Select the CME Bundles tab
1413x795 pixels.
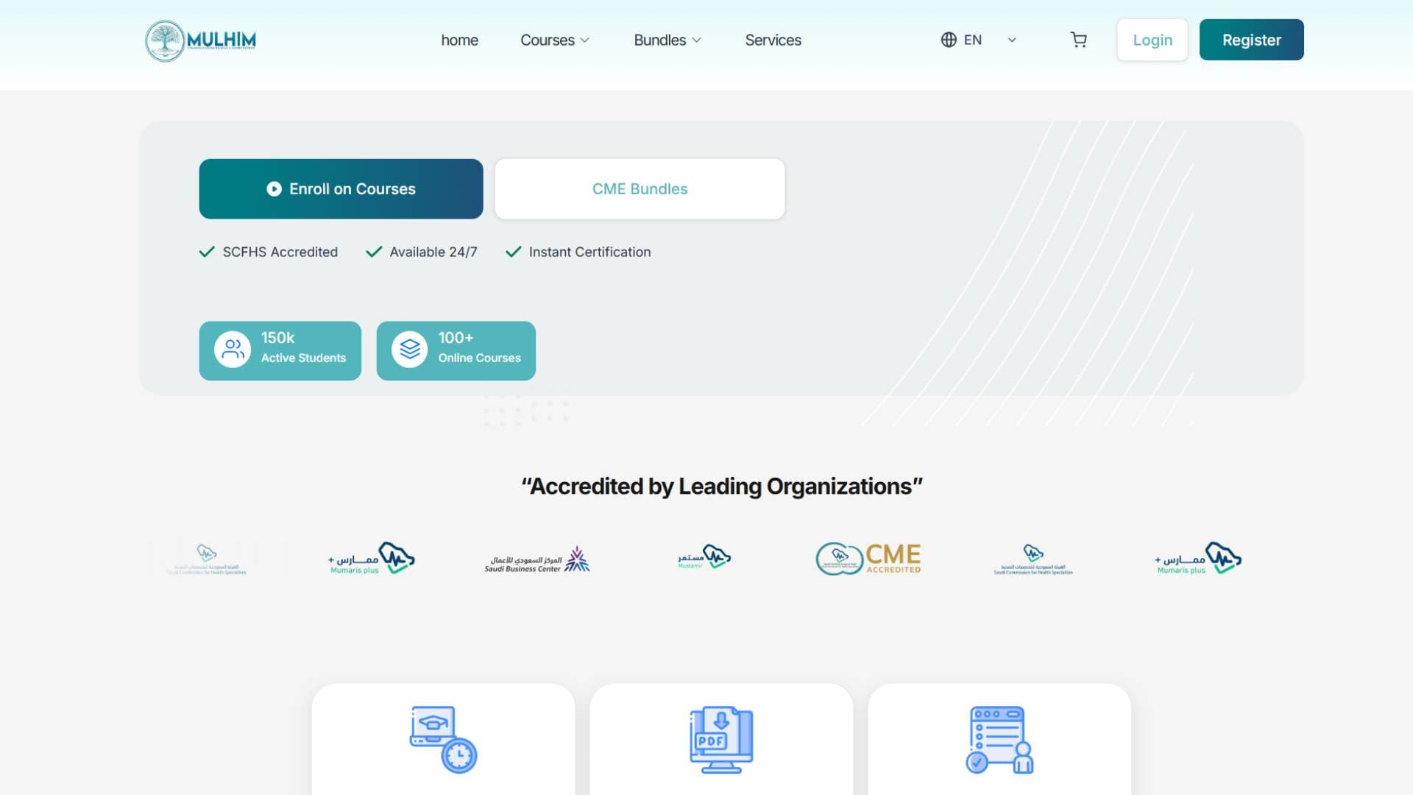click(x=640, y=188)
